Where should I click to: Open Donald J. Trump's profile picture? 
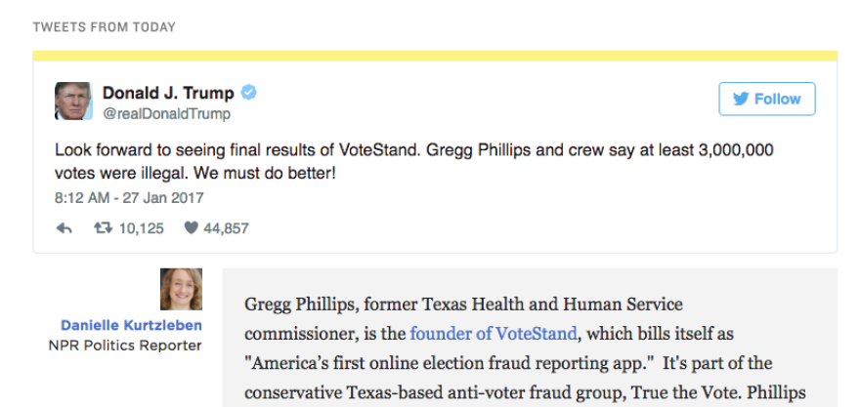(x=73, y=102)
